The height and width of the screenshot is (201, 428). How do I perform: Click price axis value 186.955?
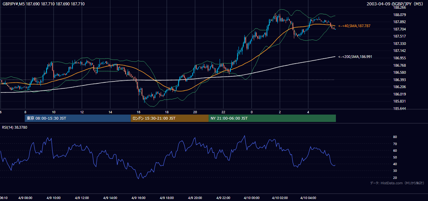(x=400, y=58)
